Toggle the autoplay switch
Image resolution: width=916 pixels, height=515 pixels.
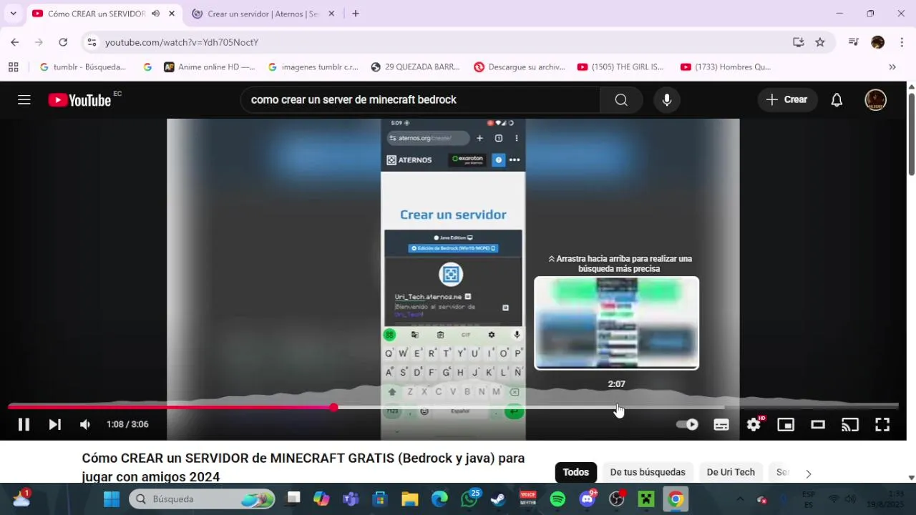pos(687,425)
